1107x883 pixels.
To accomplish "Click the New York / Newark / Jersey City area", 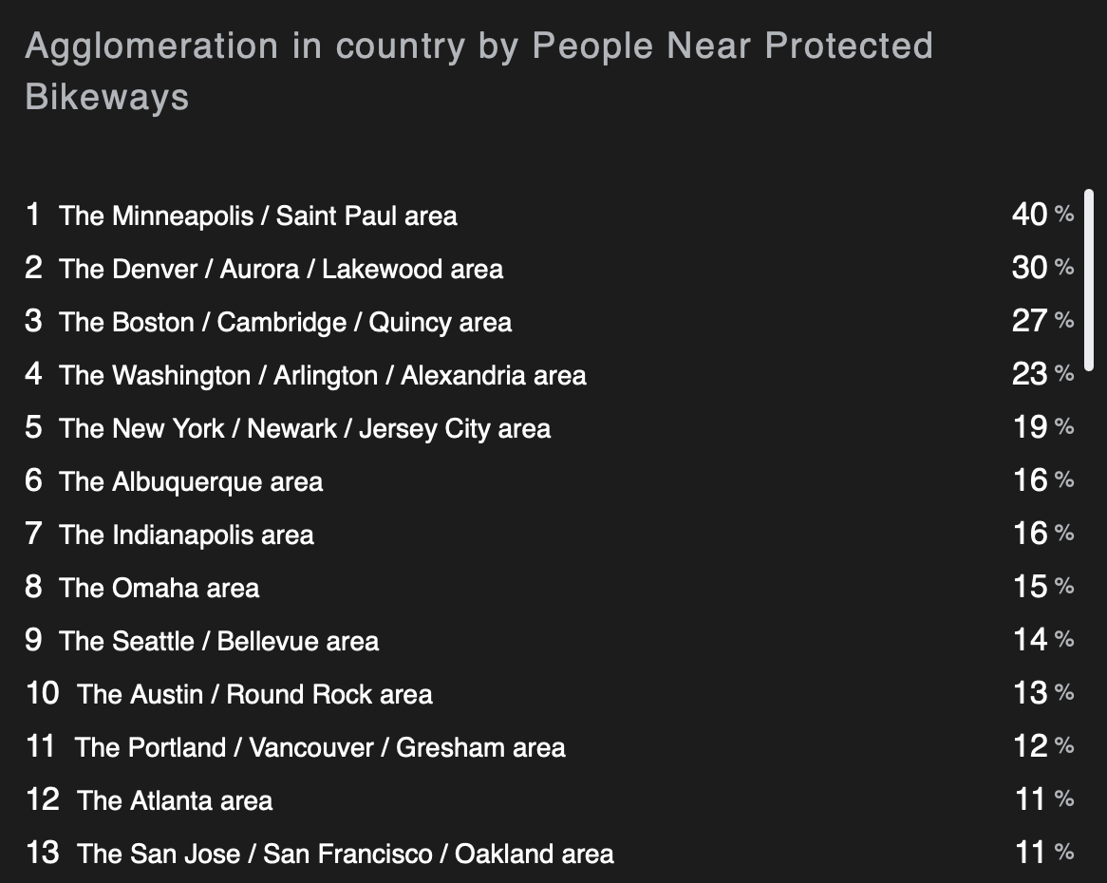I will click(305, 428).
